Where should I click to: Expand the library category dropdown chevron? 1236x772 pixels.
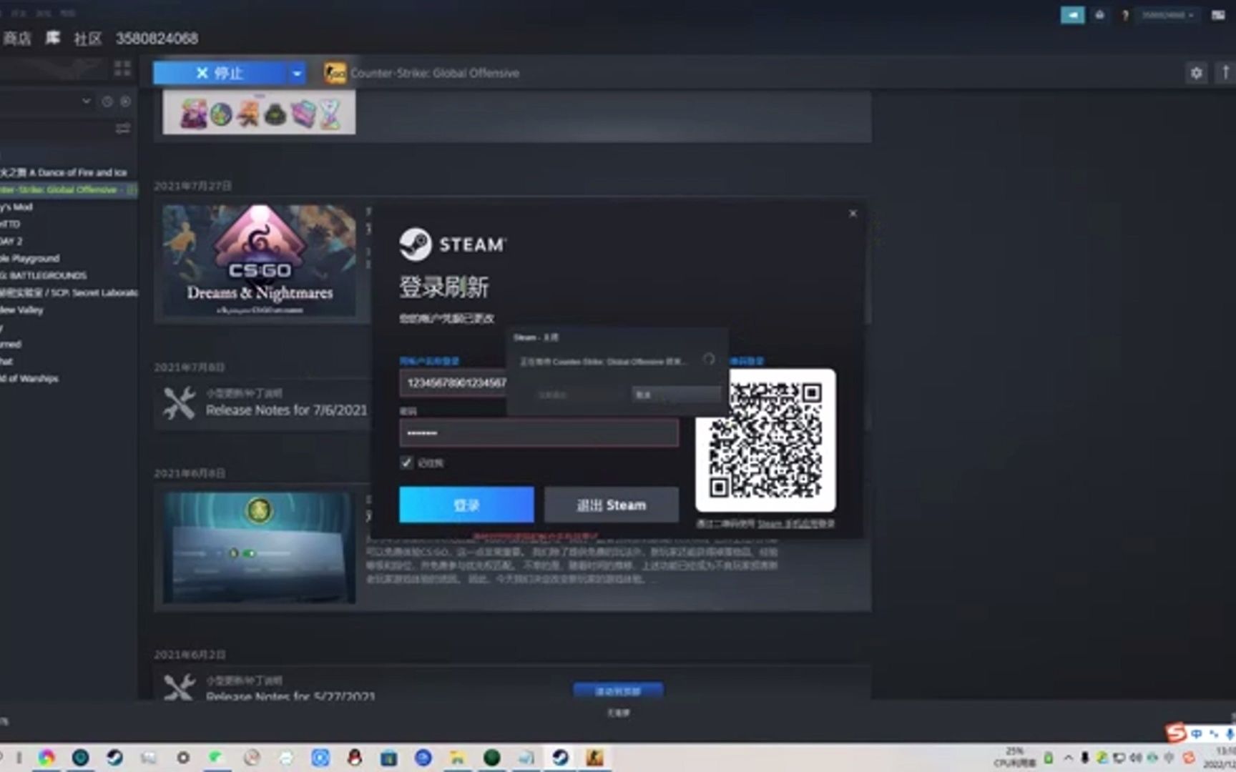pyautogui.click(x=87, y=101)
